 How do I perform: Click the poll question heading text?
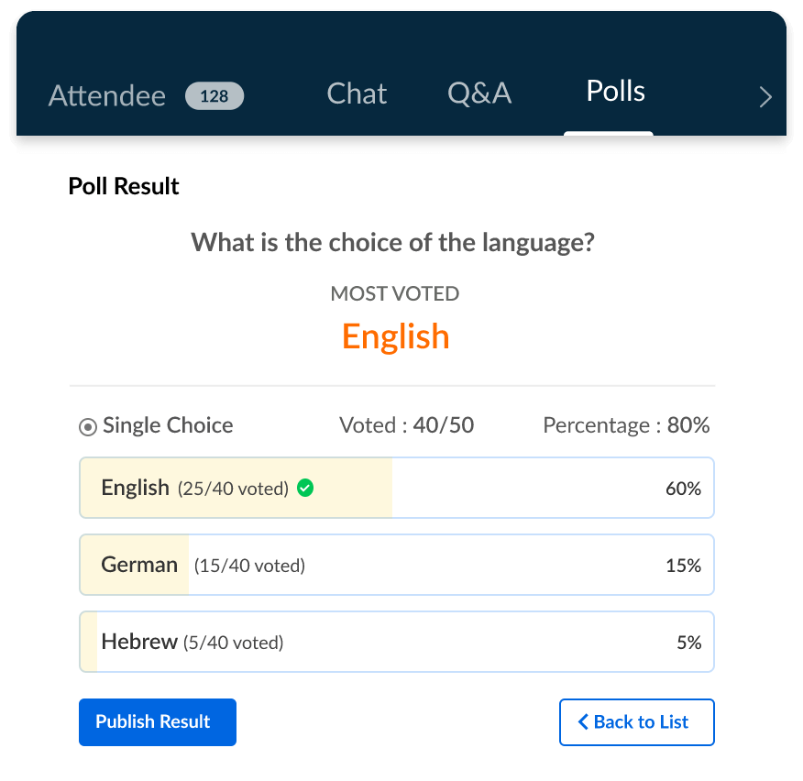pos(393,243)
